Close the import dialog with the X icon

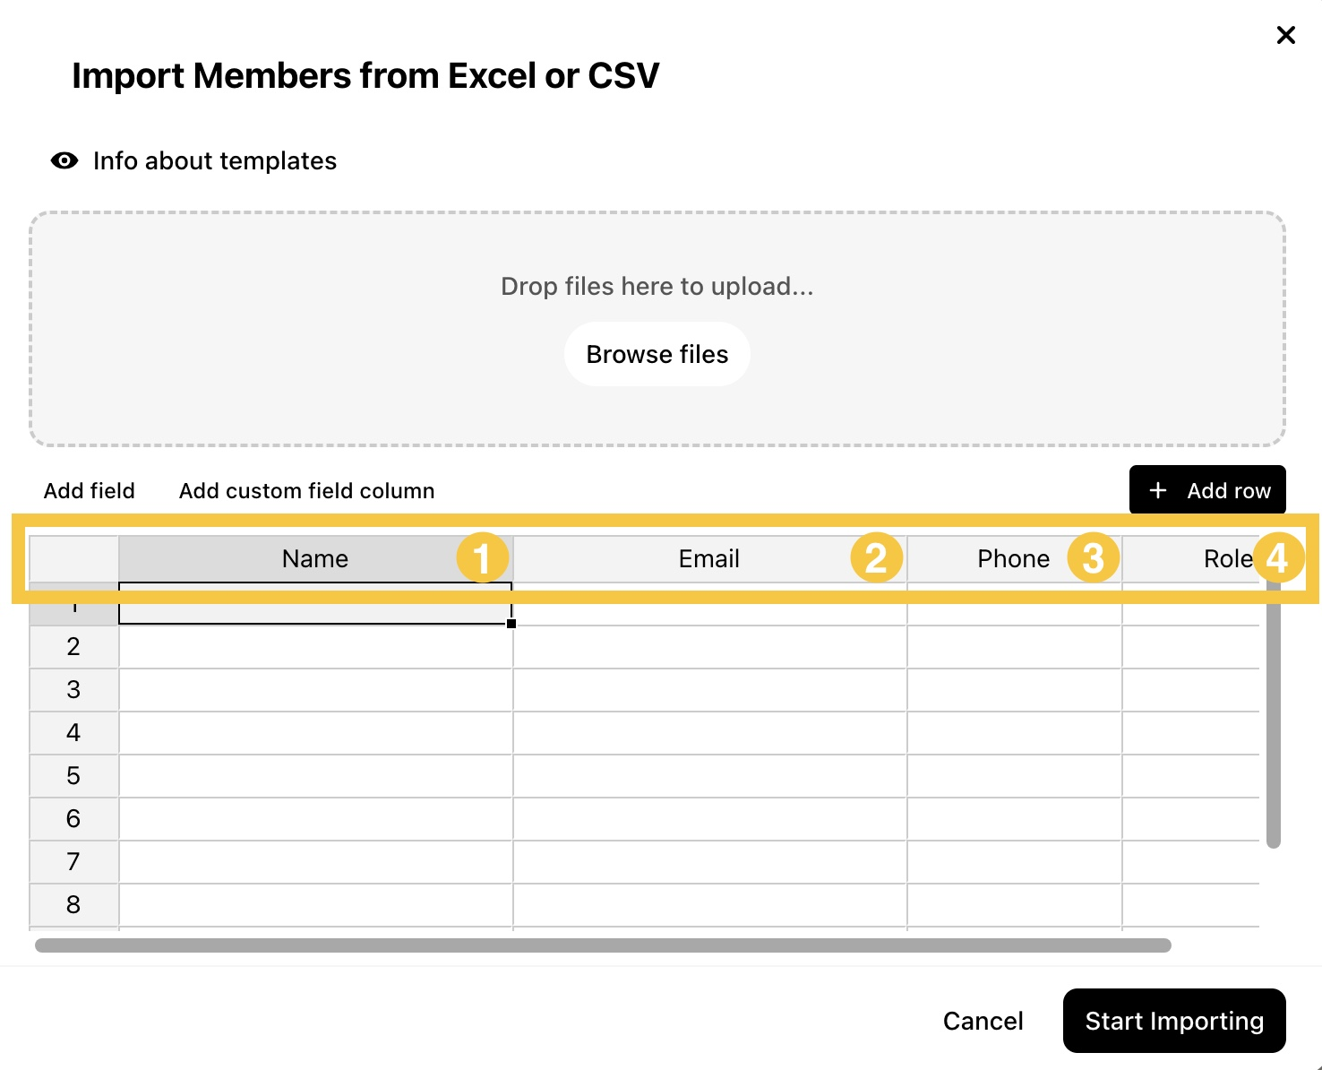pos(1285,35)
